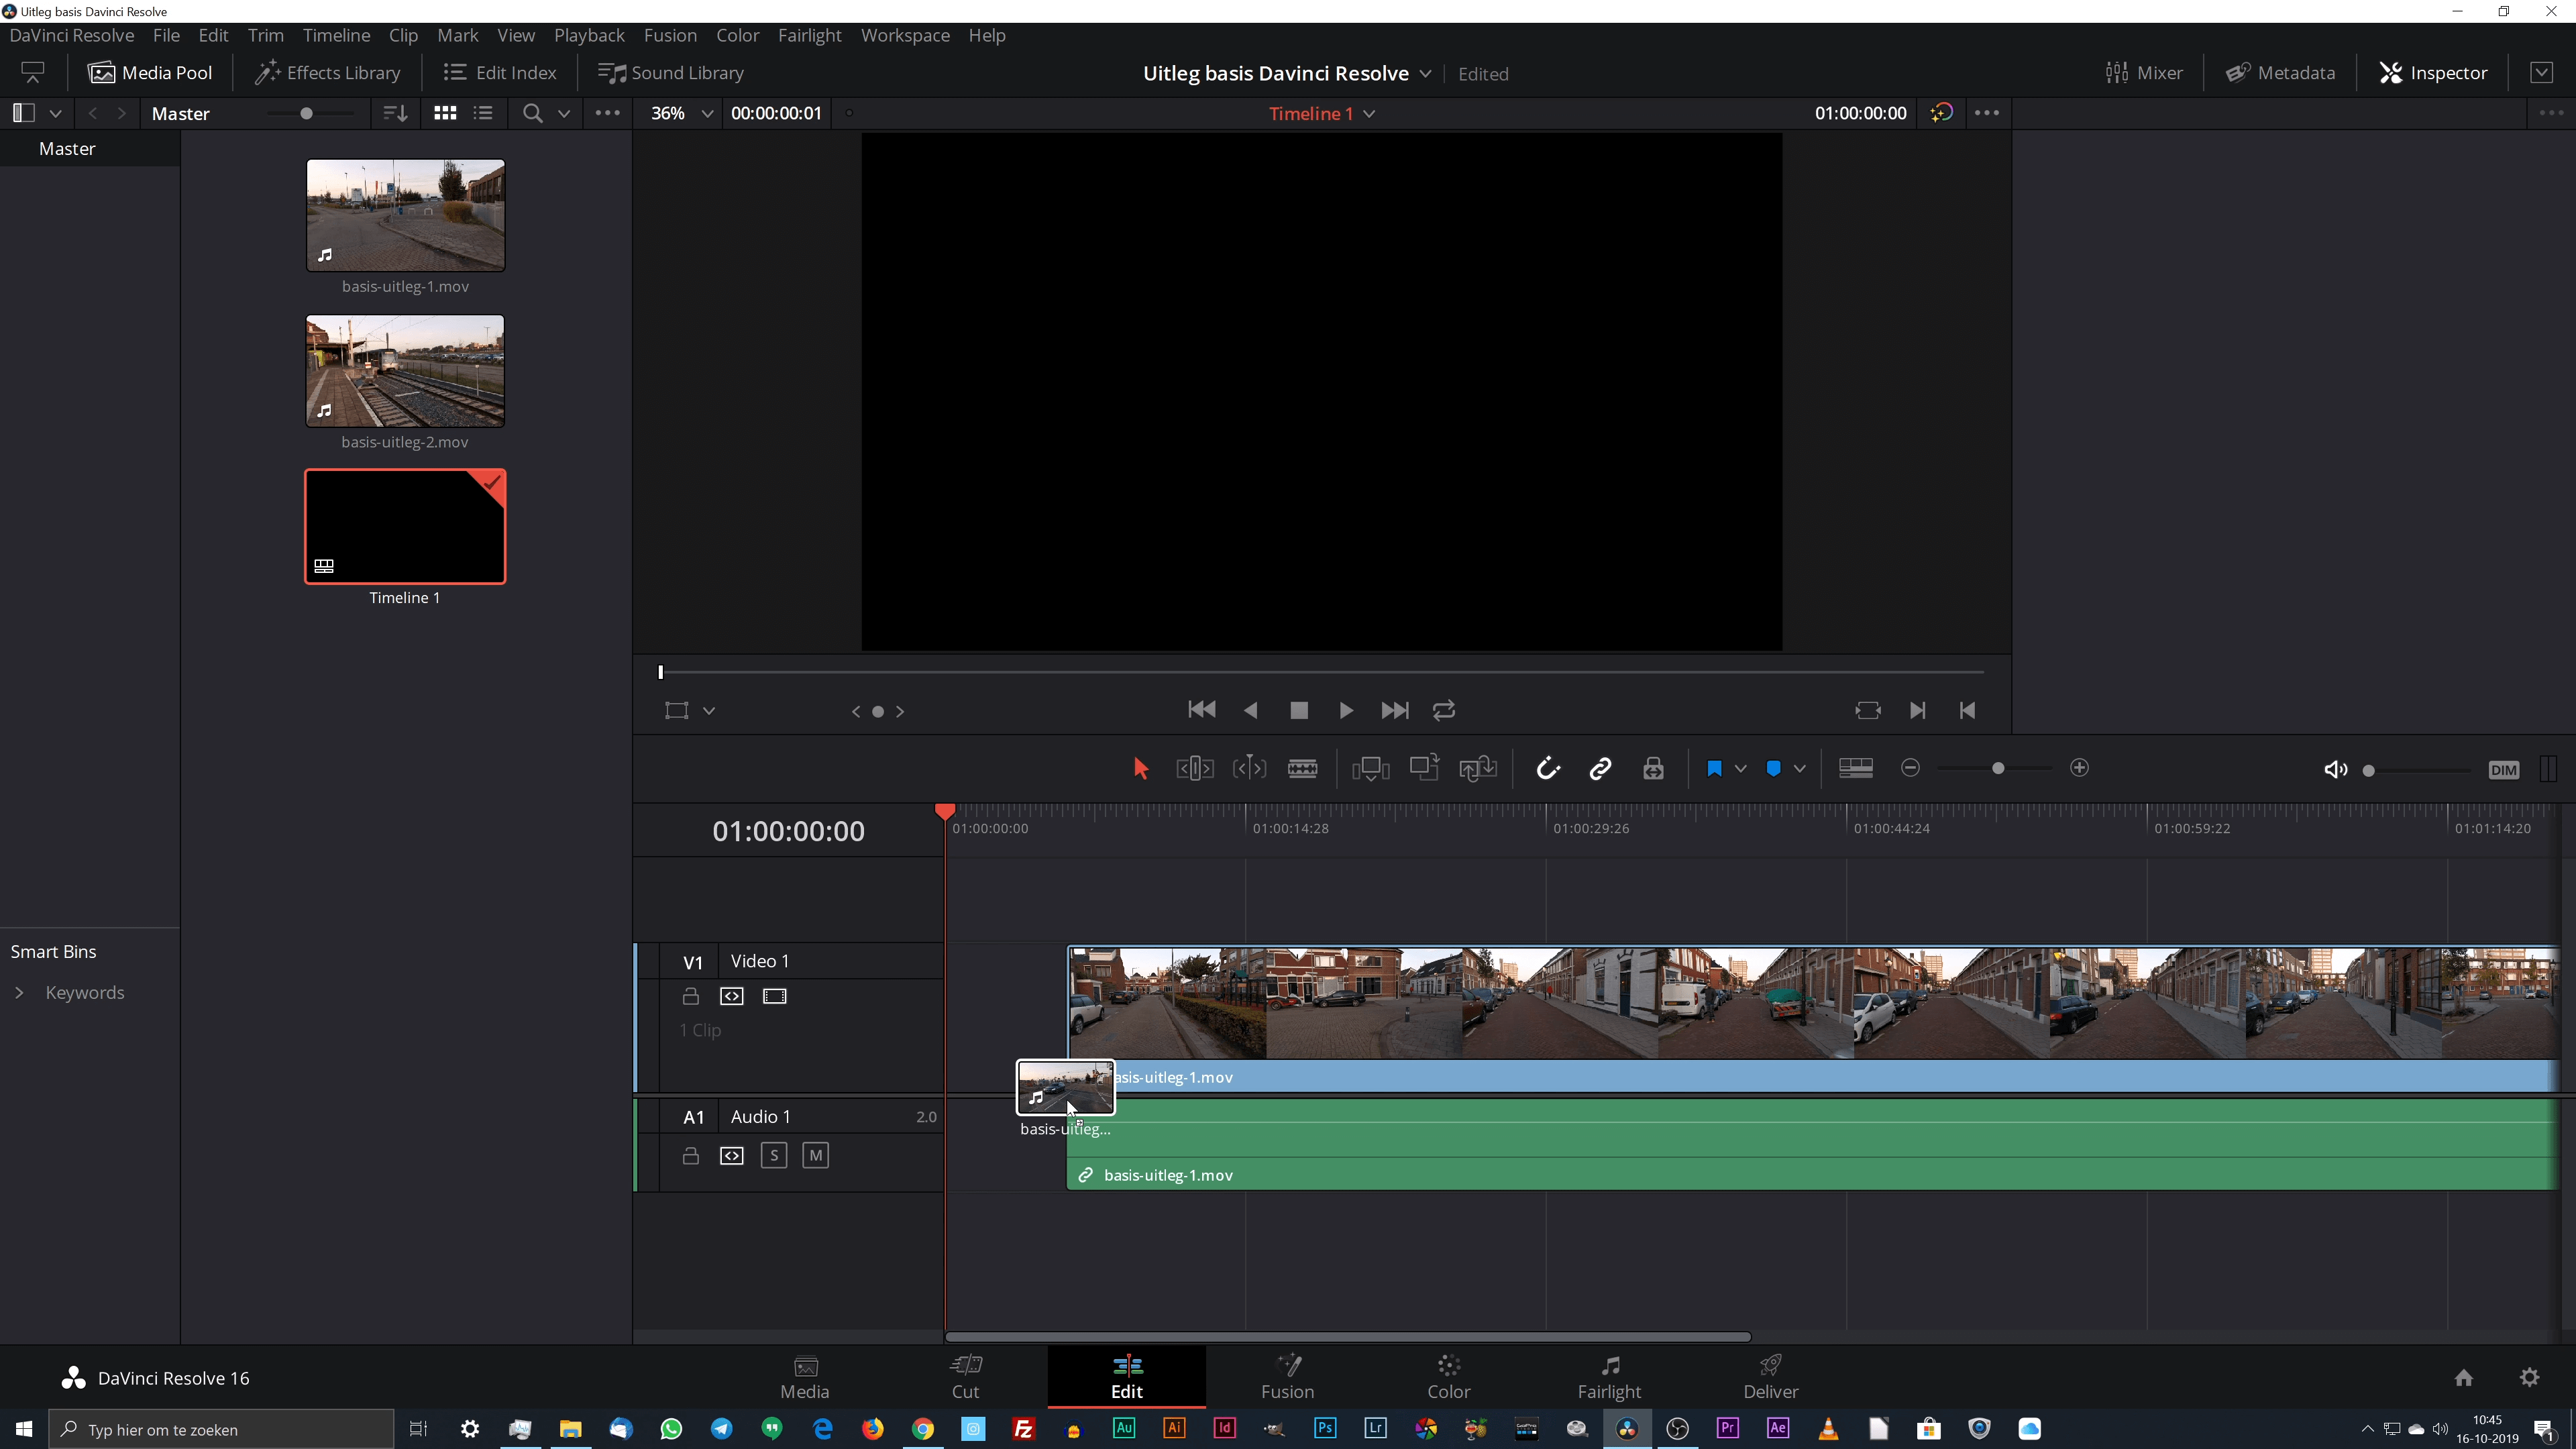Open the Inspector panel
The image size is (2576, 1449).
[x=2433, y=73]
